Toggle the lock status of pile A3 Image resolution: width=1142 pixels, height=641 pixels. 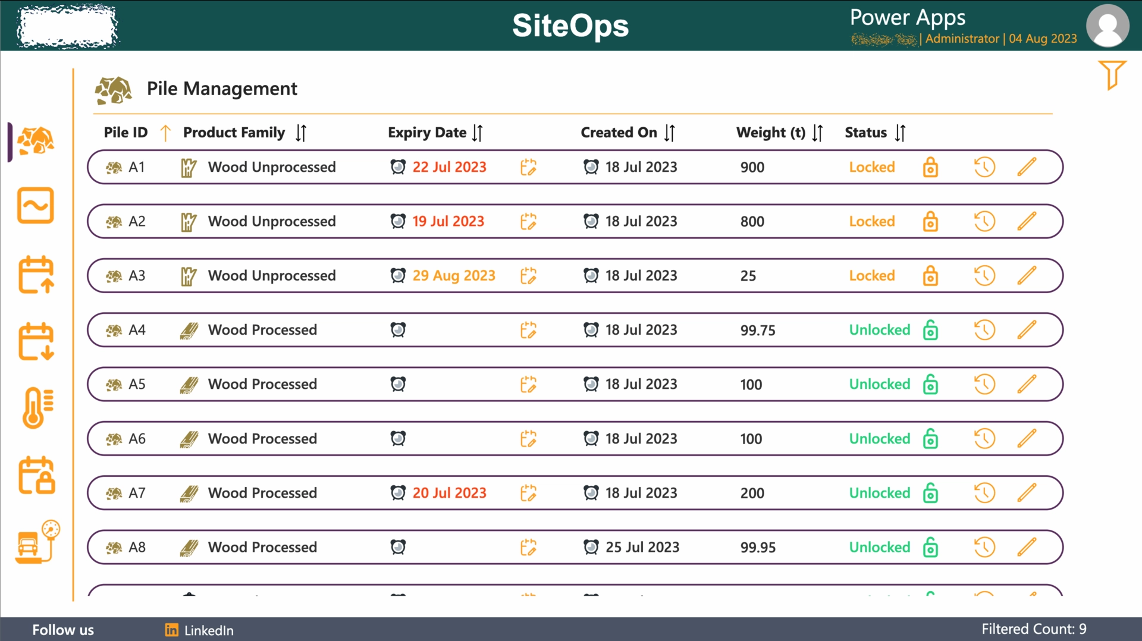930,276
